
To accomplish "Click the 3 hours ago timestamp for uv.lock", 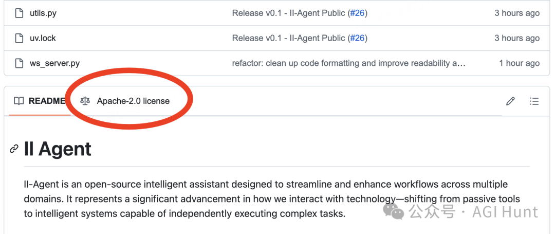I will (517, 38).
